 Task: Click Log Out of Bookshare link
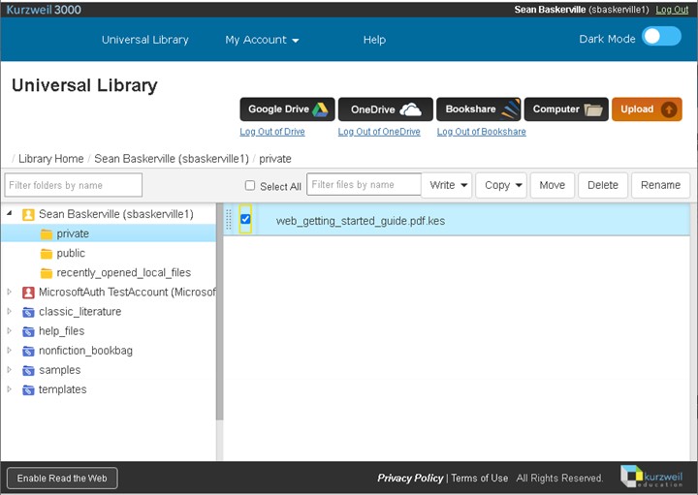[x=482, y=132]
